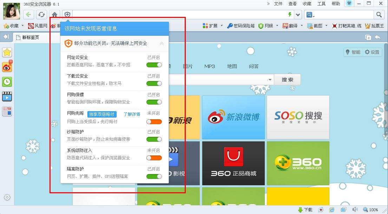388x214 pixels.
Task: Click the green lightning speed-mode icon
Action: coord(290,14)
